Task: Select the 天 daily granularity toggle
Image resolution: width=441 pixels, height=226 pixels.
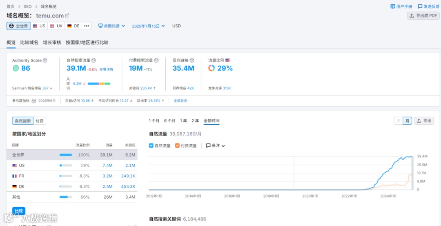Action: (x=399, y=121)
